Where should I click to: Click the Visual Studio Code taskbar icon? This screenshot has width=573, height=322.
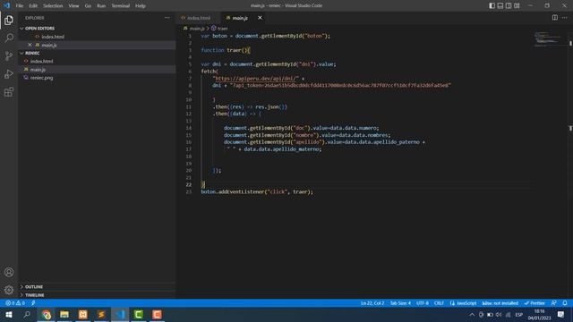pos(120,314)
